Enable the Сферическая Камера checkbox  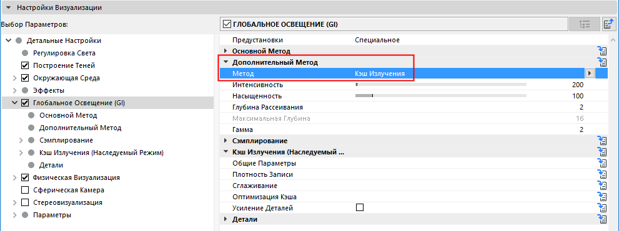[x=25, y=190]
